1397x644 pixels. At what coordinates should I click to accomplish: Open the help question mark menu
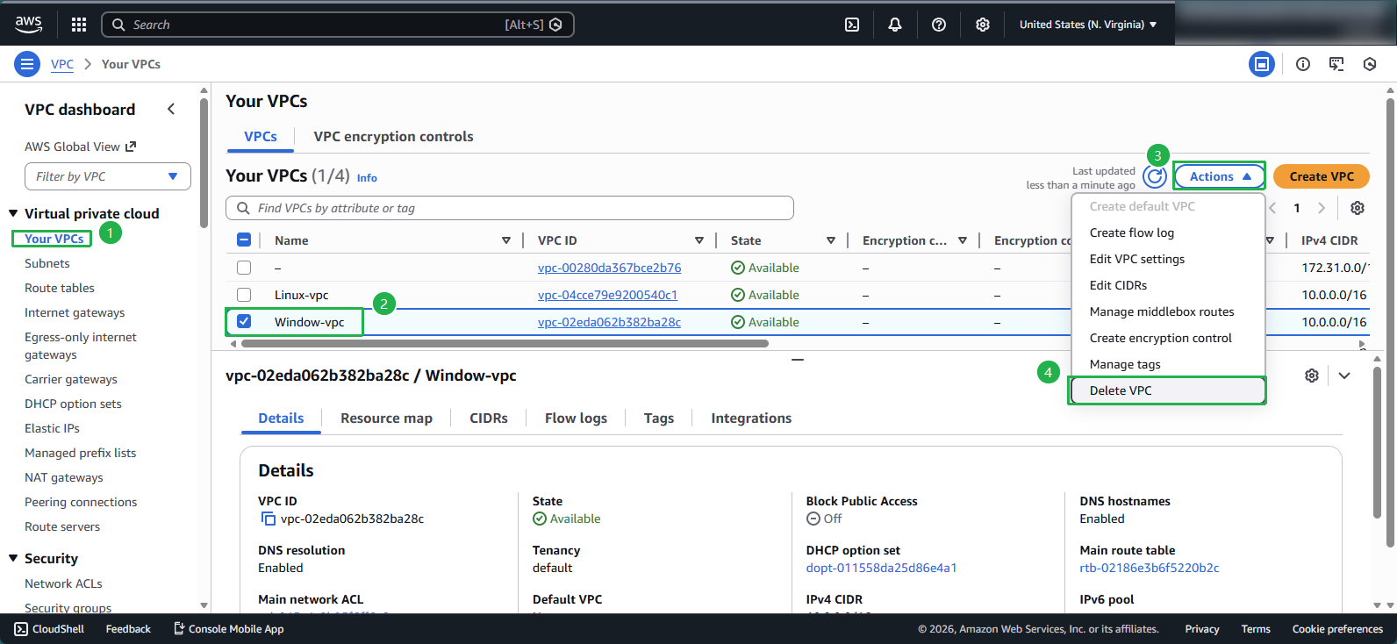(939, 25)
